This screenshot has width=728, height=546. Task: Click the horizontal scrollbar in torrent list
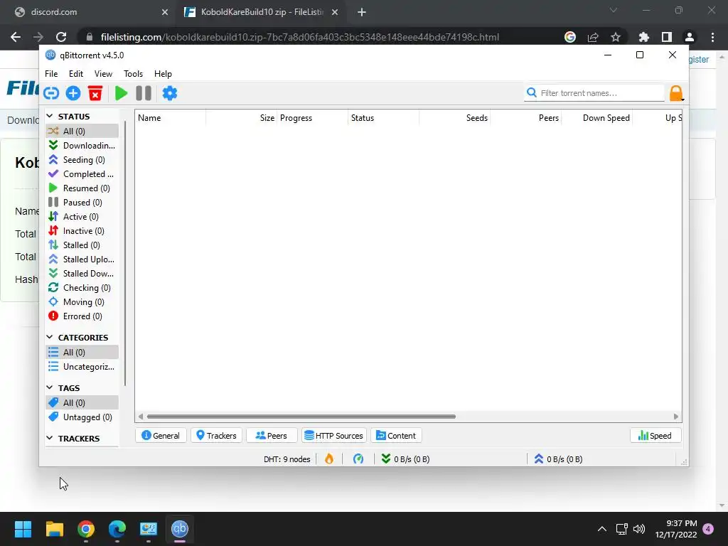click(x=301, y=417)
